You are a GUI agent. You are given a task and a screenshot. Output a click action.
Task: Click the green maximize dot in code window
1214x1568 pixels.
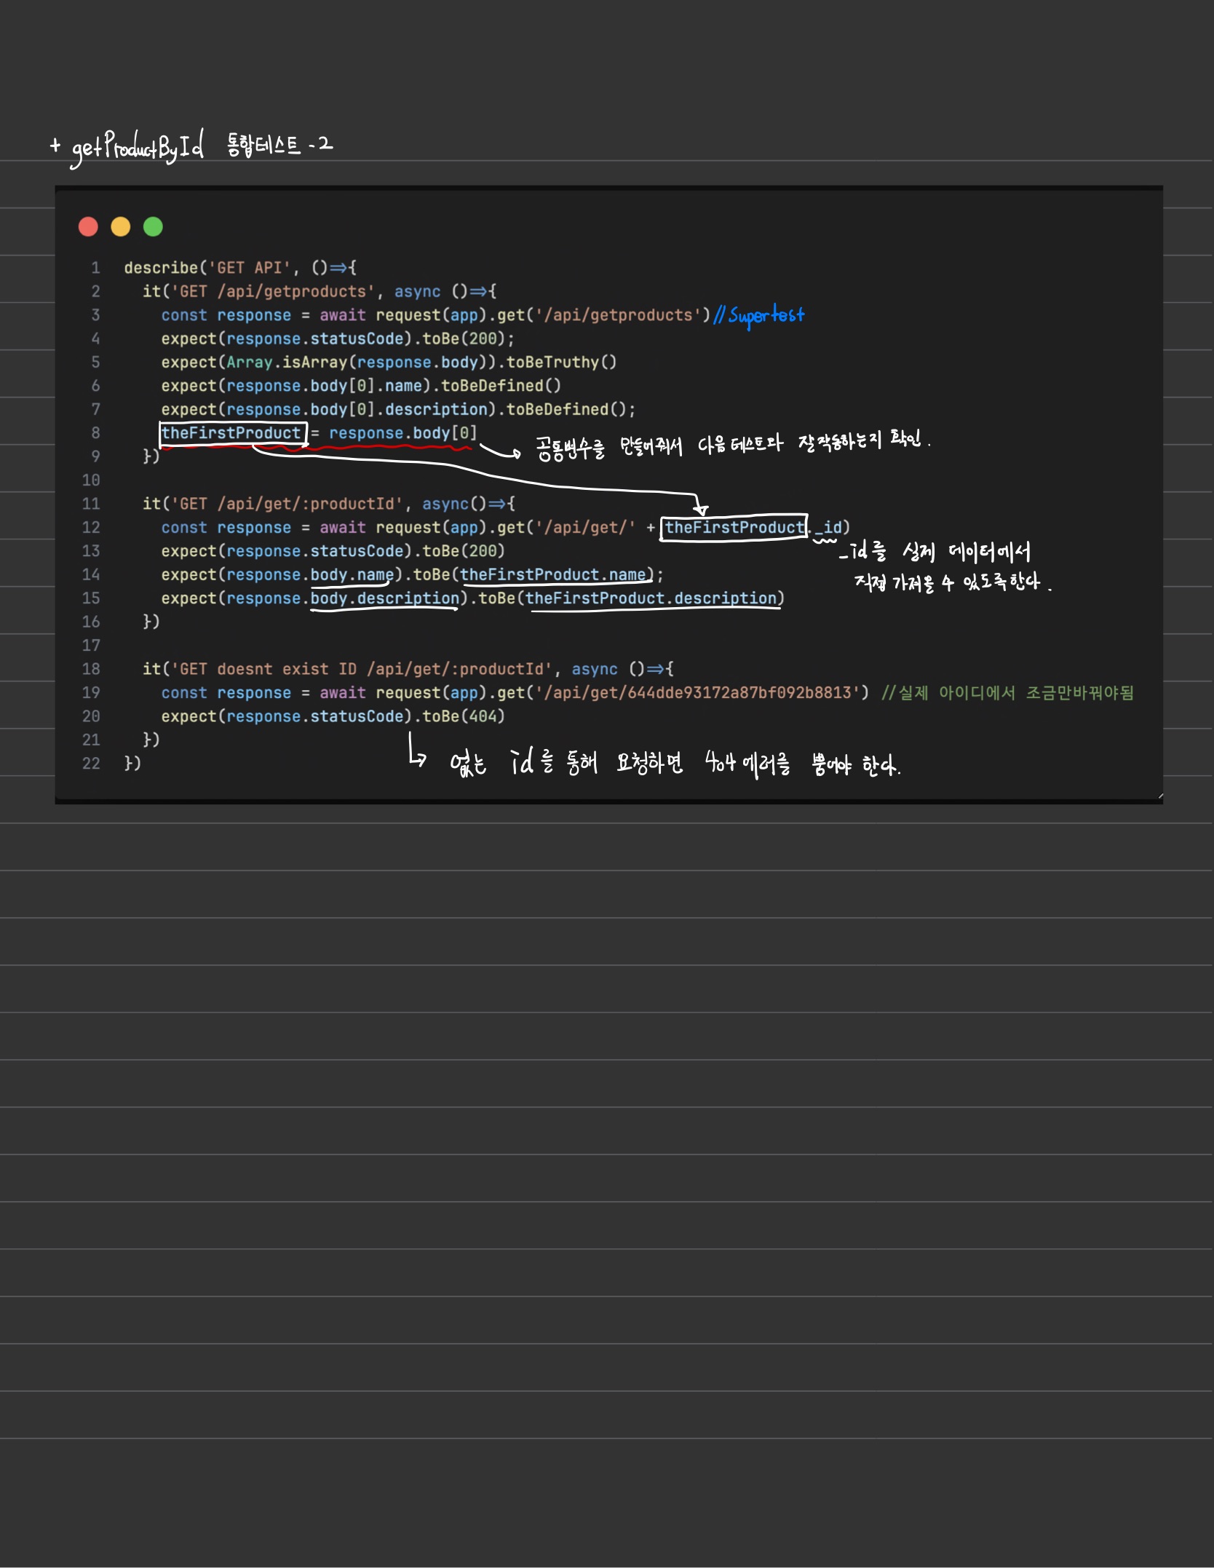(153, 227)
